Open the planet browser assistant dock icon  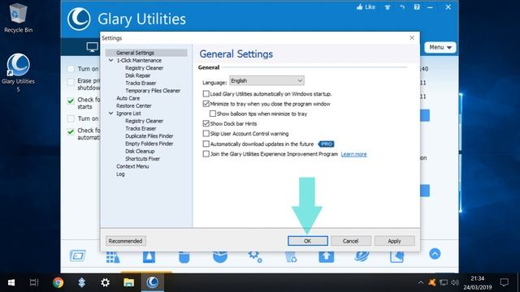[x=362, y=256]
